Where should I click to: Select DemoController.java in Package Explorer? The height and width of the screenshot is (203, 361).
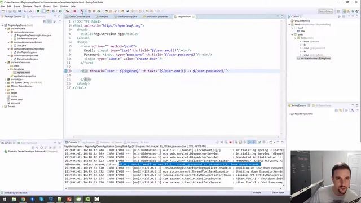point(25,59)
